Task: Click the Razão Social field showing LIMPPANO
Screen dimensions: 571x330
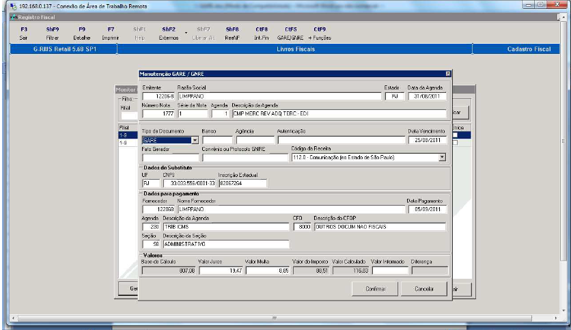Action: tap(279, 96)
